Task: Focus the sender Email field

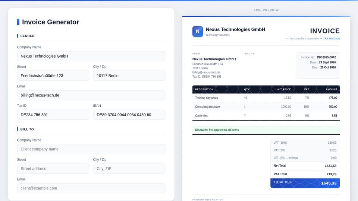Action: (x=91, y=95)
